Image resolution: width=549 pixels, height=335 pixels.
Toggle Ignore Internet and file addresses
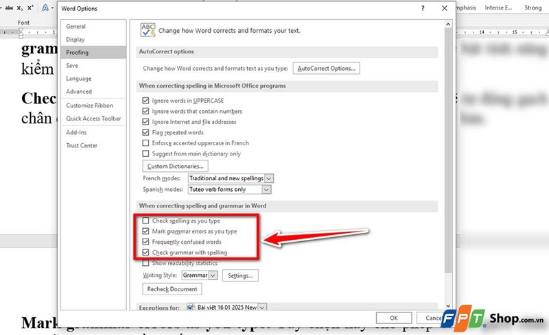coord(145,122)
